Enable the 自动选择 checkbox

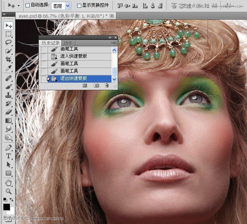click(27, 6)
